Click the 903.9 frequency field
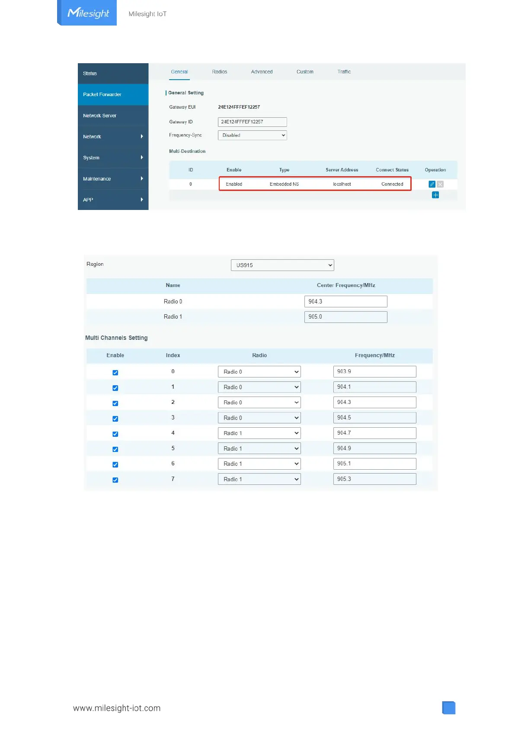The height and width of the screenshot is (729, 515). coord(374,371)
